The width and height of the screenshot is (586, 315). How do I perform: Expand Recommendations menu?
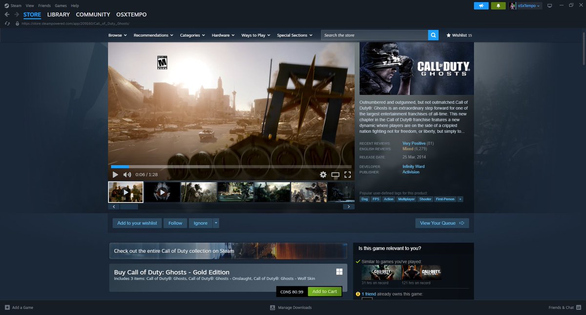click(153, 35)
